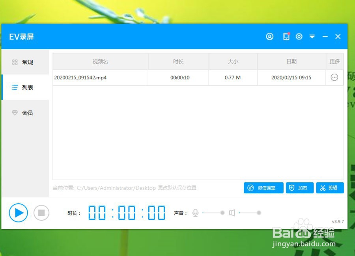Adjust the microphone volume slider

point(213,213)
